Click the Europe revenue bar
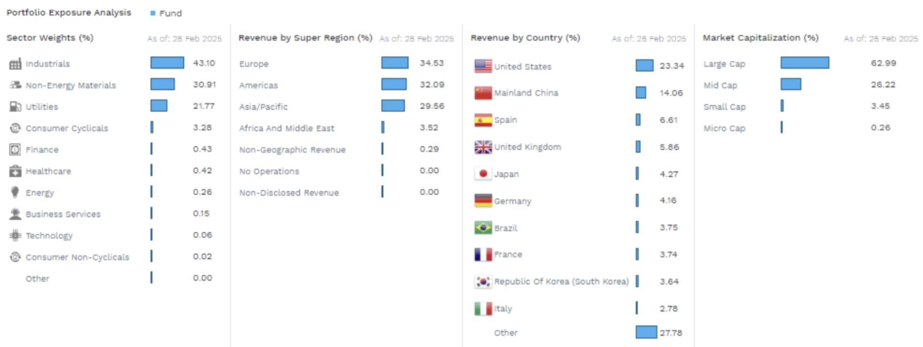Viewport: 923px width, 347px height. (394, 63)
